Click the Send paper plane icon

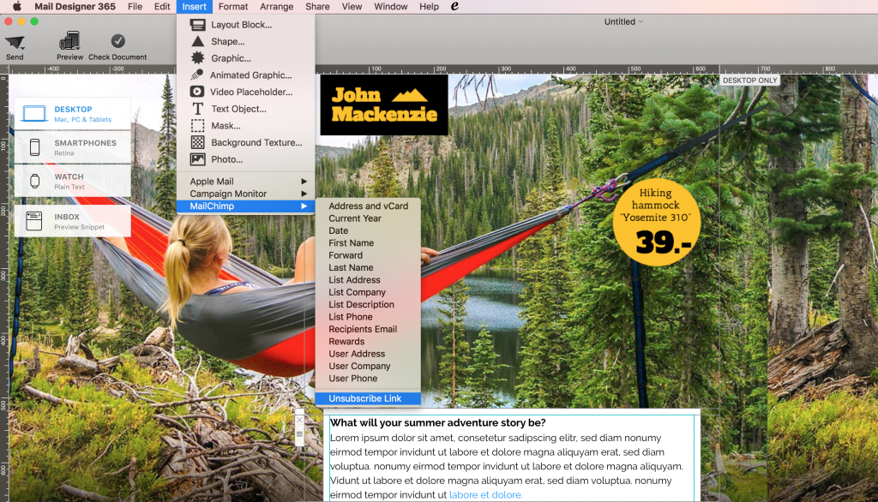pos(15,42)
